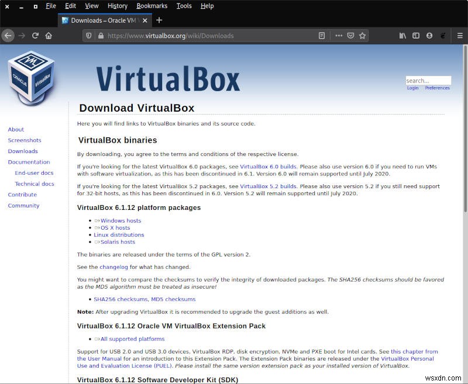Open page actions three-dot menu
This screenshot has height=384, width=468.
click(339, 36)
